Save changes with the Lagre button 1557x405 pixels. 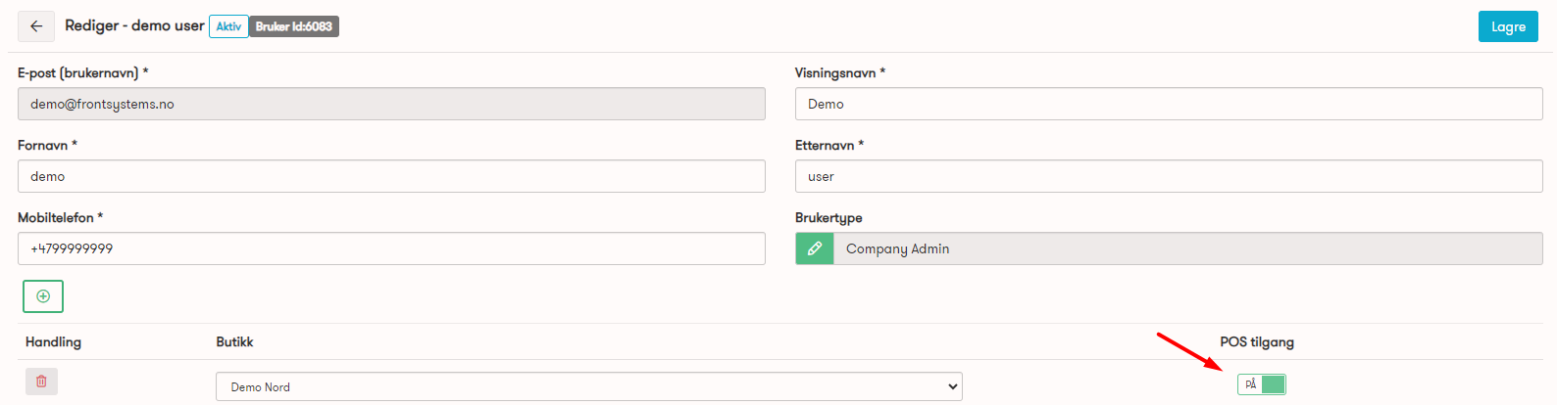(1508, 26)
